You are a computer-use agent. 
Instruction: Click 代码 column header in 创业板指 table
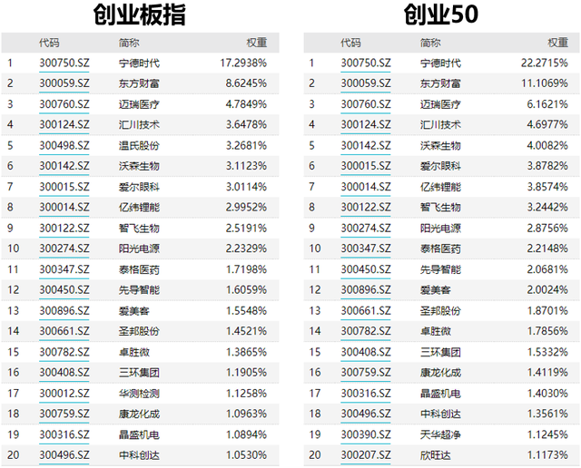pos(49,43)
